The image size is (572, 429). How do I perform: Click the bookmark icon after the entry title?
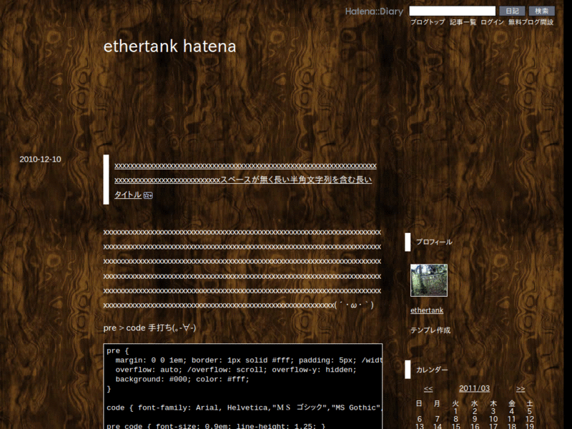(148, 195)
